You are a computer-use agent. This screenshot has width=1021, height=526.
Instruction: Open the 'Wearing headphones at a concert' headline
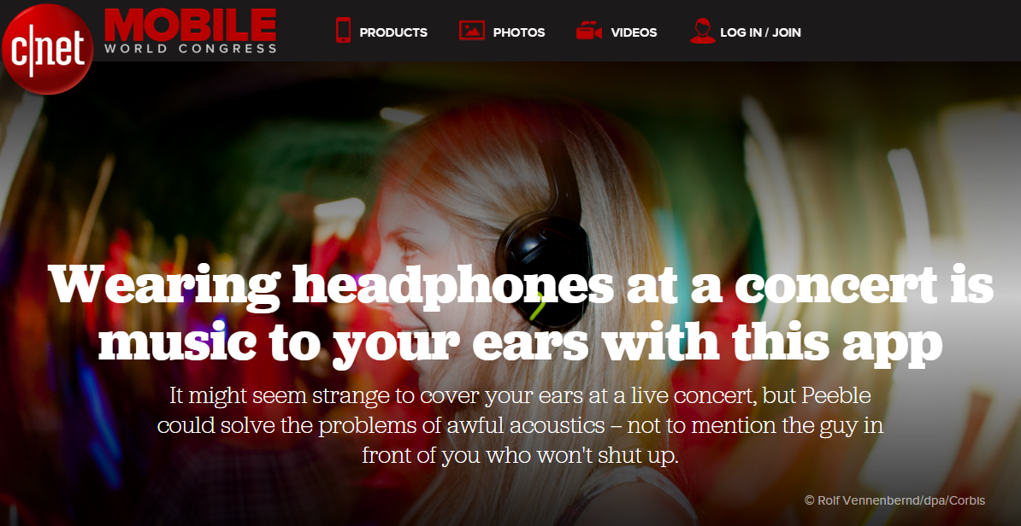click(x=521, y=286)
